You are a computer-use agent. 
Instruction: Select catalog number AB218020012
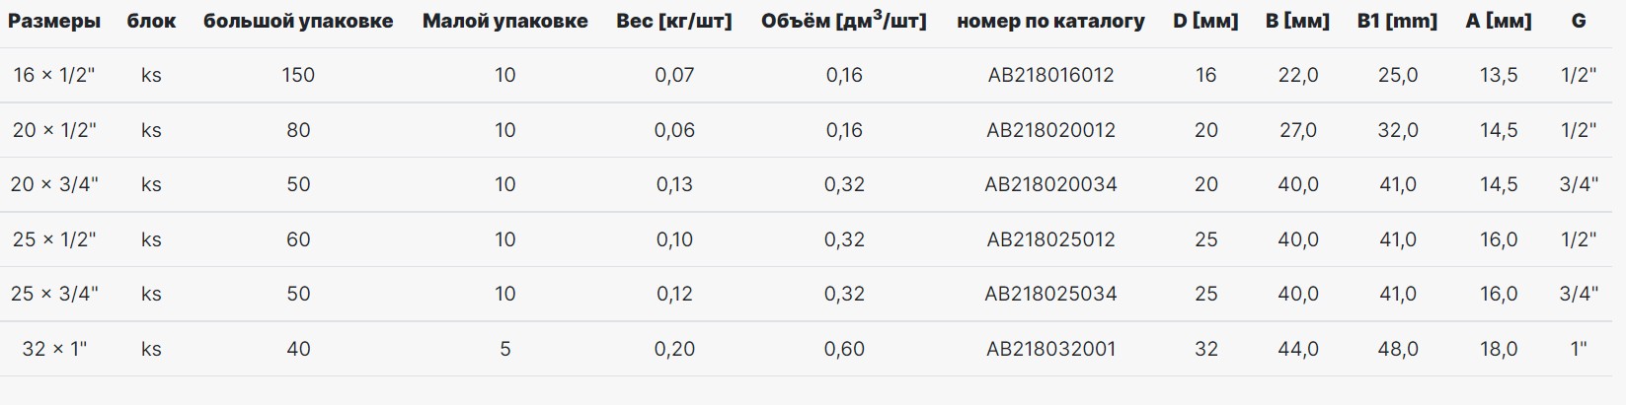tap(1050, 130)
